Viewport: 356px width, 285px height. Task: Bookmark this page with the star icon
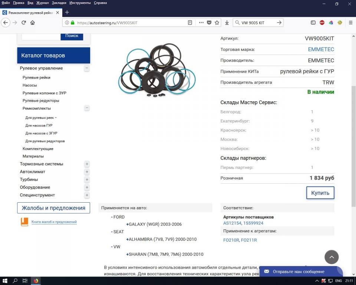217,23
